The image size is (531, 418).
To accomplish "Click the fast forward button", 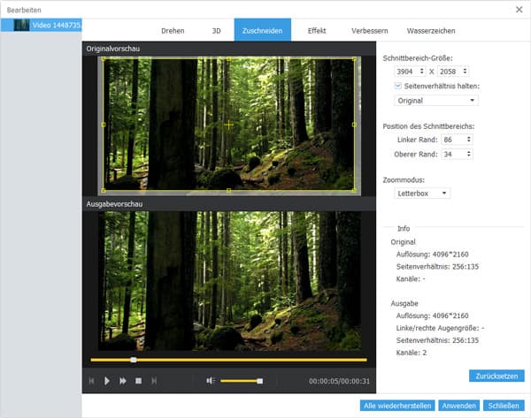I will 123,381.
